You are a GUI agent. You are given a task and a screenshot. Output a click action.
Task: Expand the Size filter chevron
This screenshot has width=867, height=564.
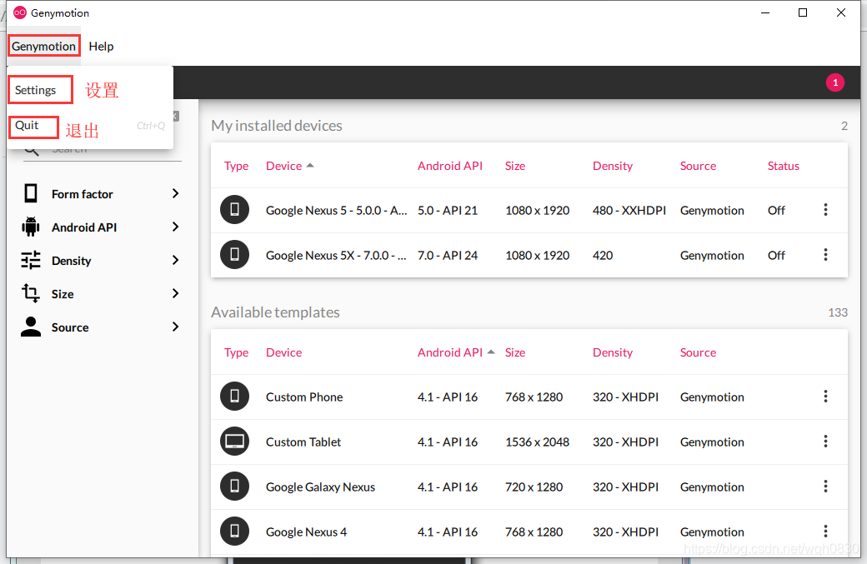(175, 293)
